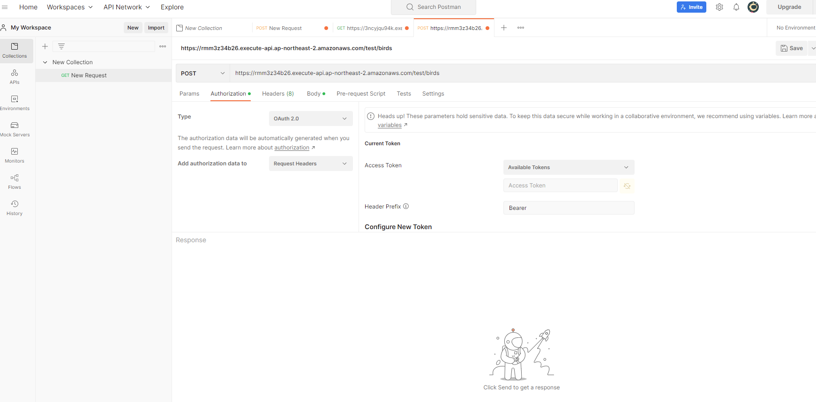This screenshot has width=816, height=402.
Task: Click the Import button
Action: [156, 28]
